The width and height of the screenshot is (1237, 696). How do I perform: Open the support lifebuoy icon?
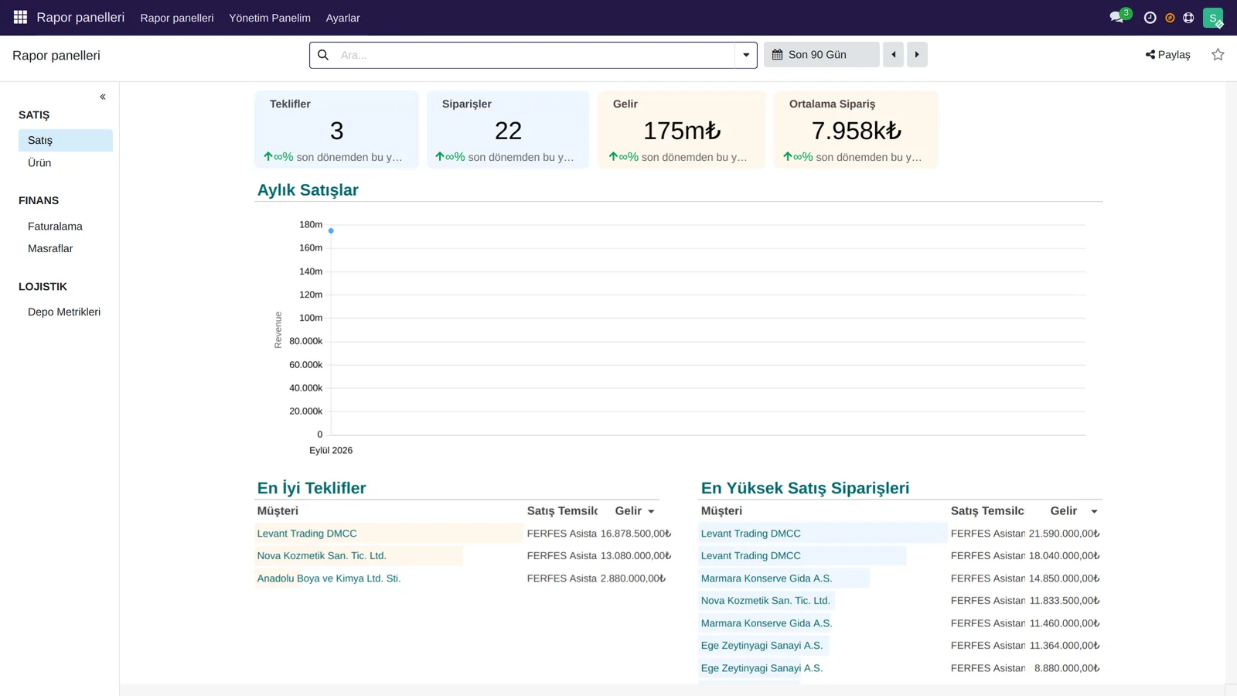[1188, 18]
